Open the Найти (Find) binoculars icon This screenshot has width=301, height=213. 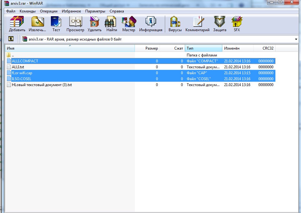111,22
